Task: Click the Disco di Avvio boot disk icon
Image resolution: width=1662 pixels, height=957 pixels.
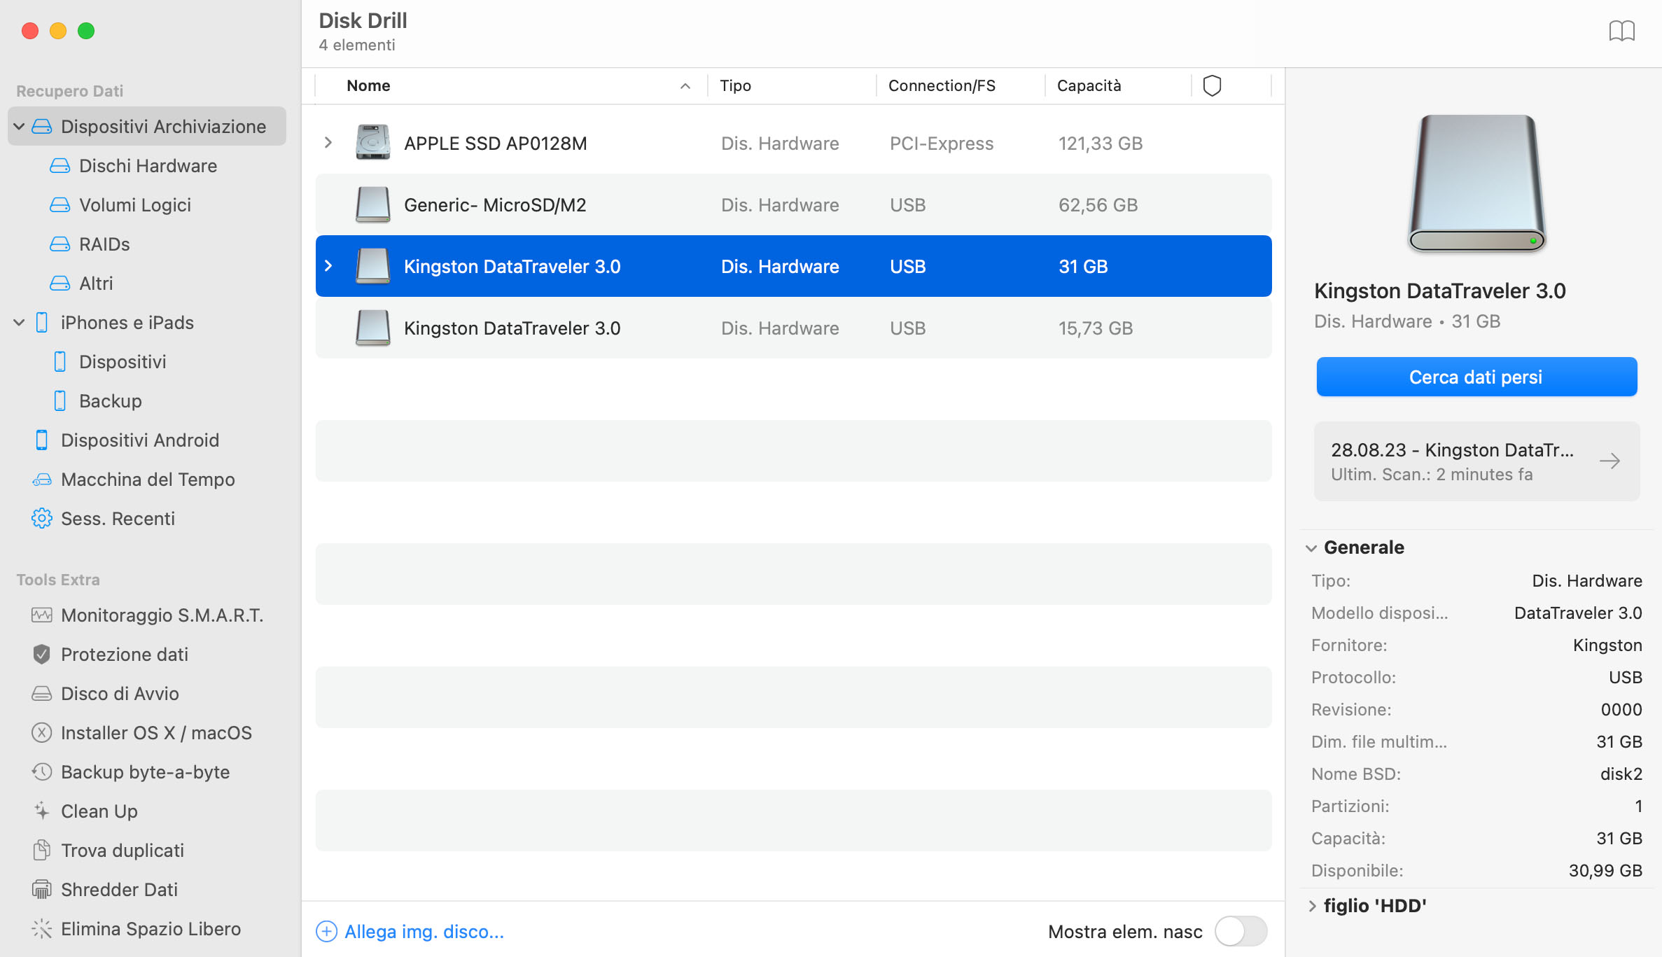Action: [40, 693]
